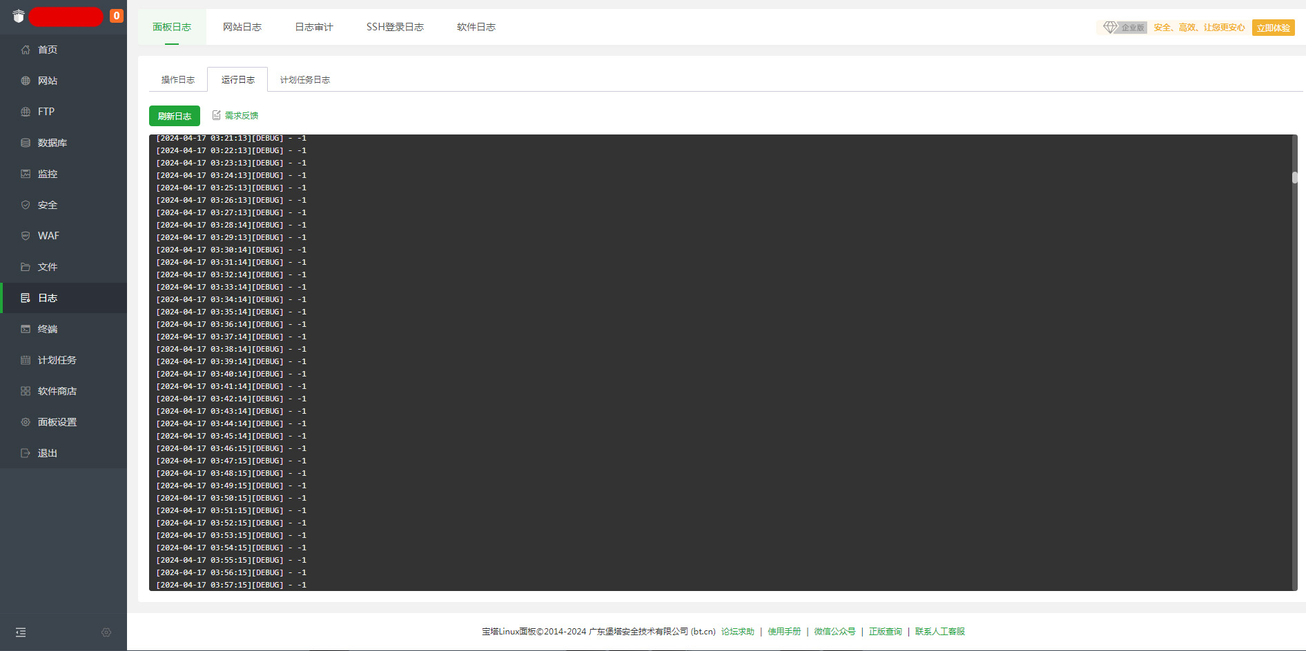Open the sidebar settings gear at bottom
The image size is (1306, 651).
tap(106, 632)
